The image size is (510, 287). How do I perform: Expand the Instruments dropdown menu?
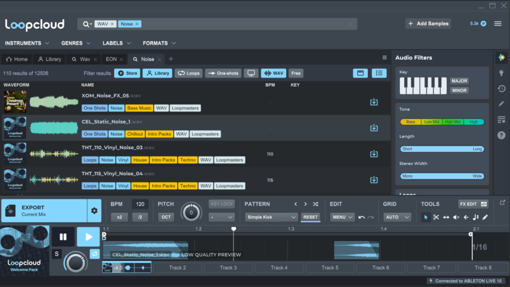coord(27,43)
